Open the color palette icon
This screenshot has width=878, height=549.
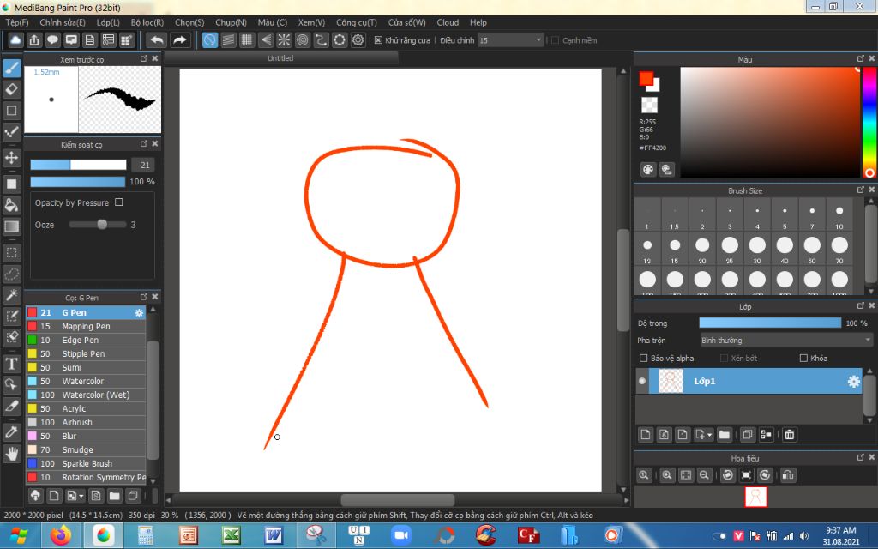click(648, 170)
